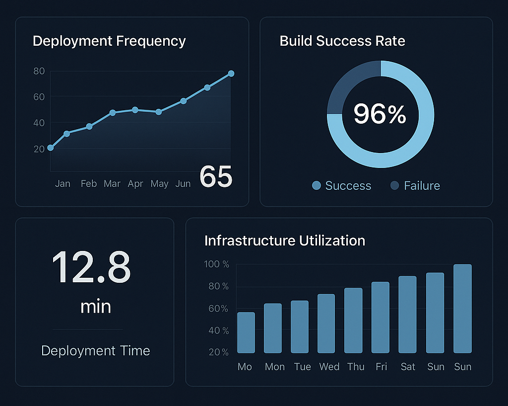The width and height of the screenshot is (508, 406).
Task: Click the 96% value in donut center
Action: pyautogui.click(x=380, y=114)
